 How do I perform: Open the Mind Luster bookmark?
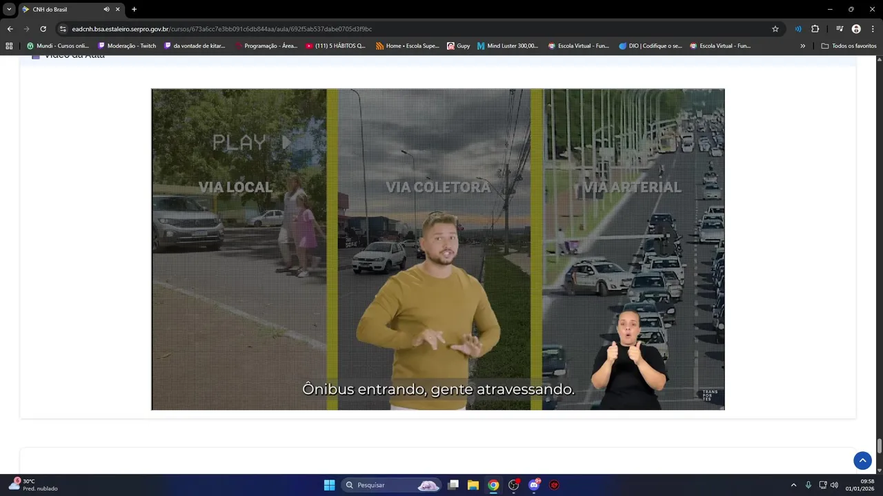508,45
